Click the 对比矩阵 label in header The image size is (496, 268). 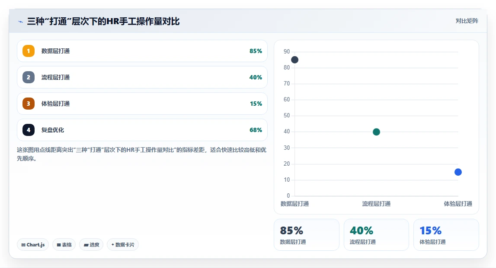[x=467, y=21]
